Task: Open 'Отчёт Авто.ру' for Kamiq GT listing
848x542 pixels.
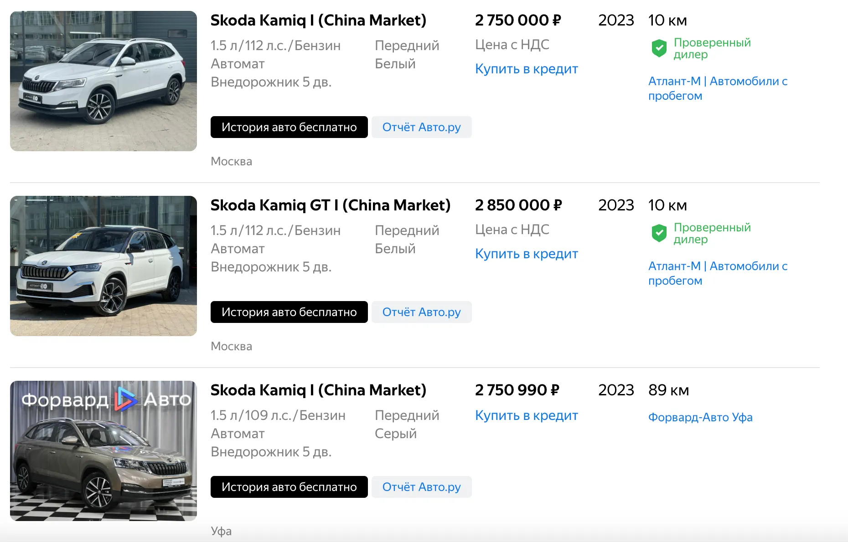Action: 421,312
